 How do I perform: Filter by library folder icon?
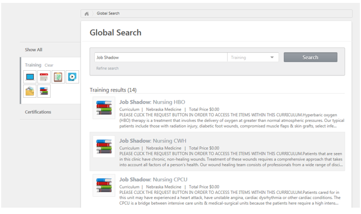point(30,91)
